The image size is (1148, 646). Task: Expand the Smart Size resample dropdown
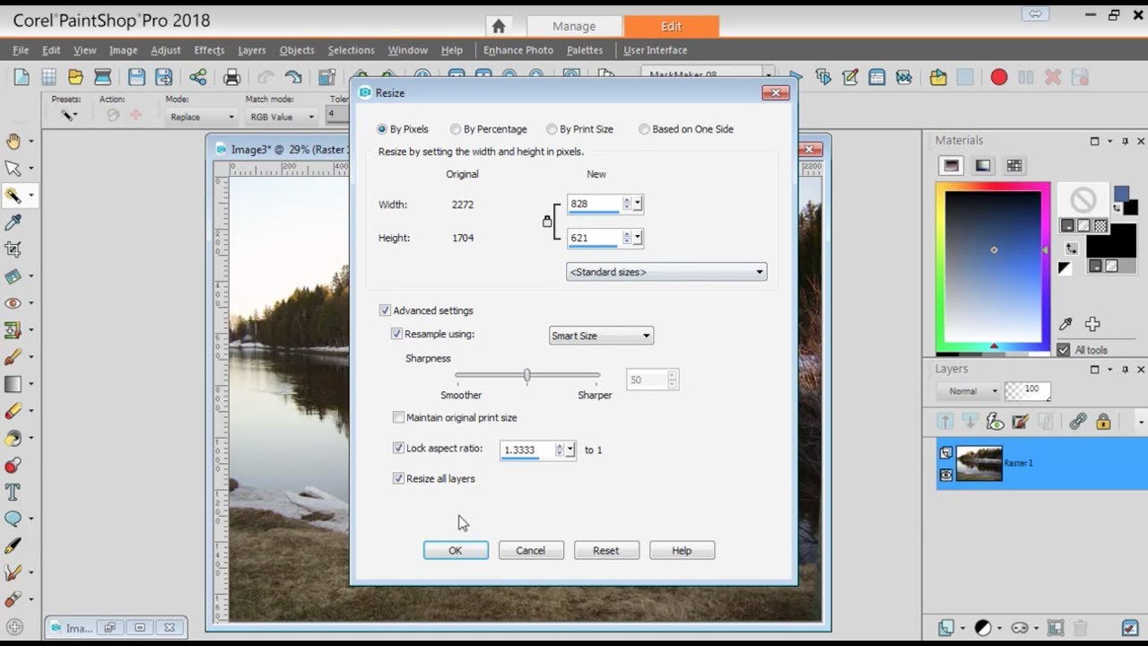[601, 336]
